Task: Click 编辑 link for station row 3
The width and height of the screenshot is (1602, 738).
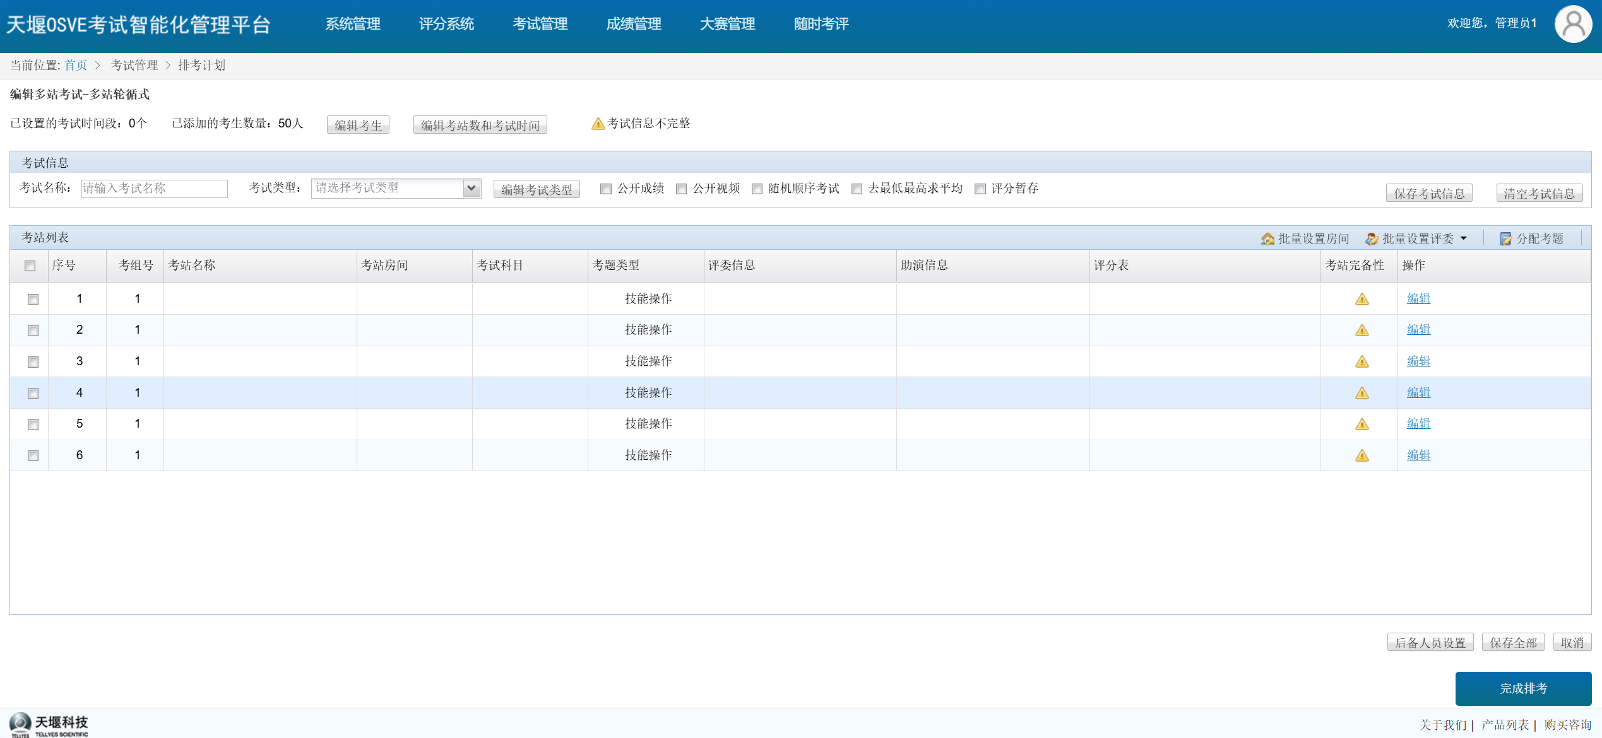Action: point(1418,361)
